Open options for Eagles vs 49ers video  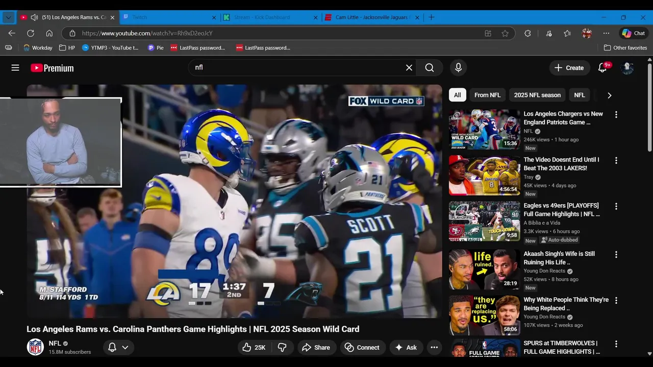(x=616, y=206)
